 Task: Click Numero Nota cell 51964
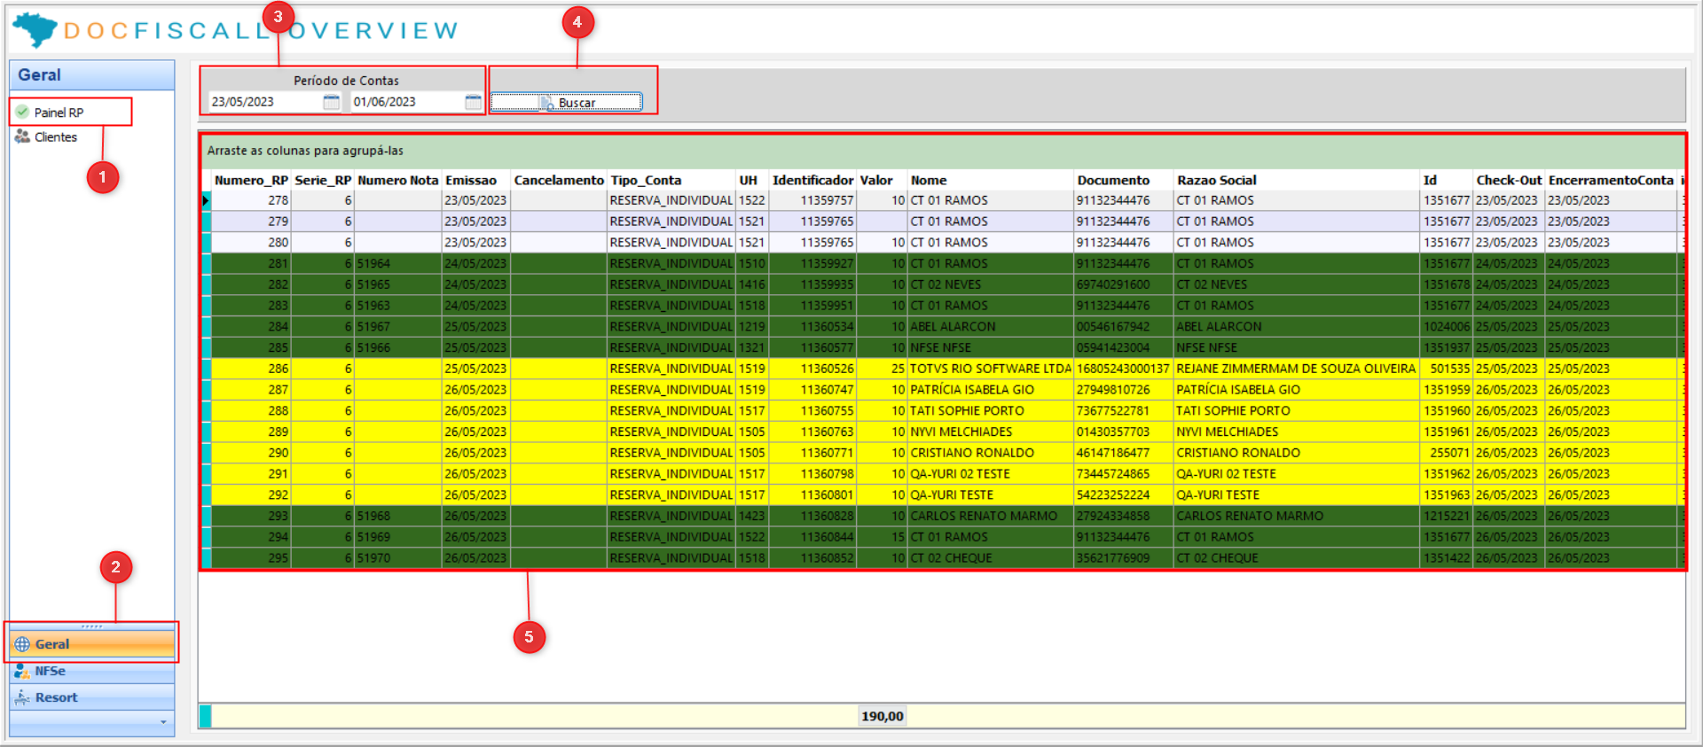click(x=398, y=263)
